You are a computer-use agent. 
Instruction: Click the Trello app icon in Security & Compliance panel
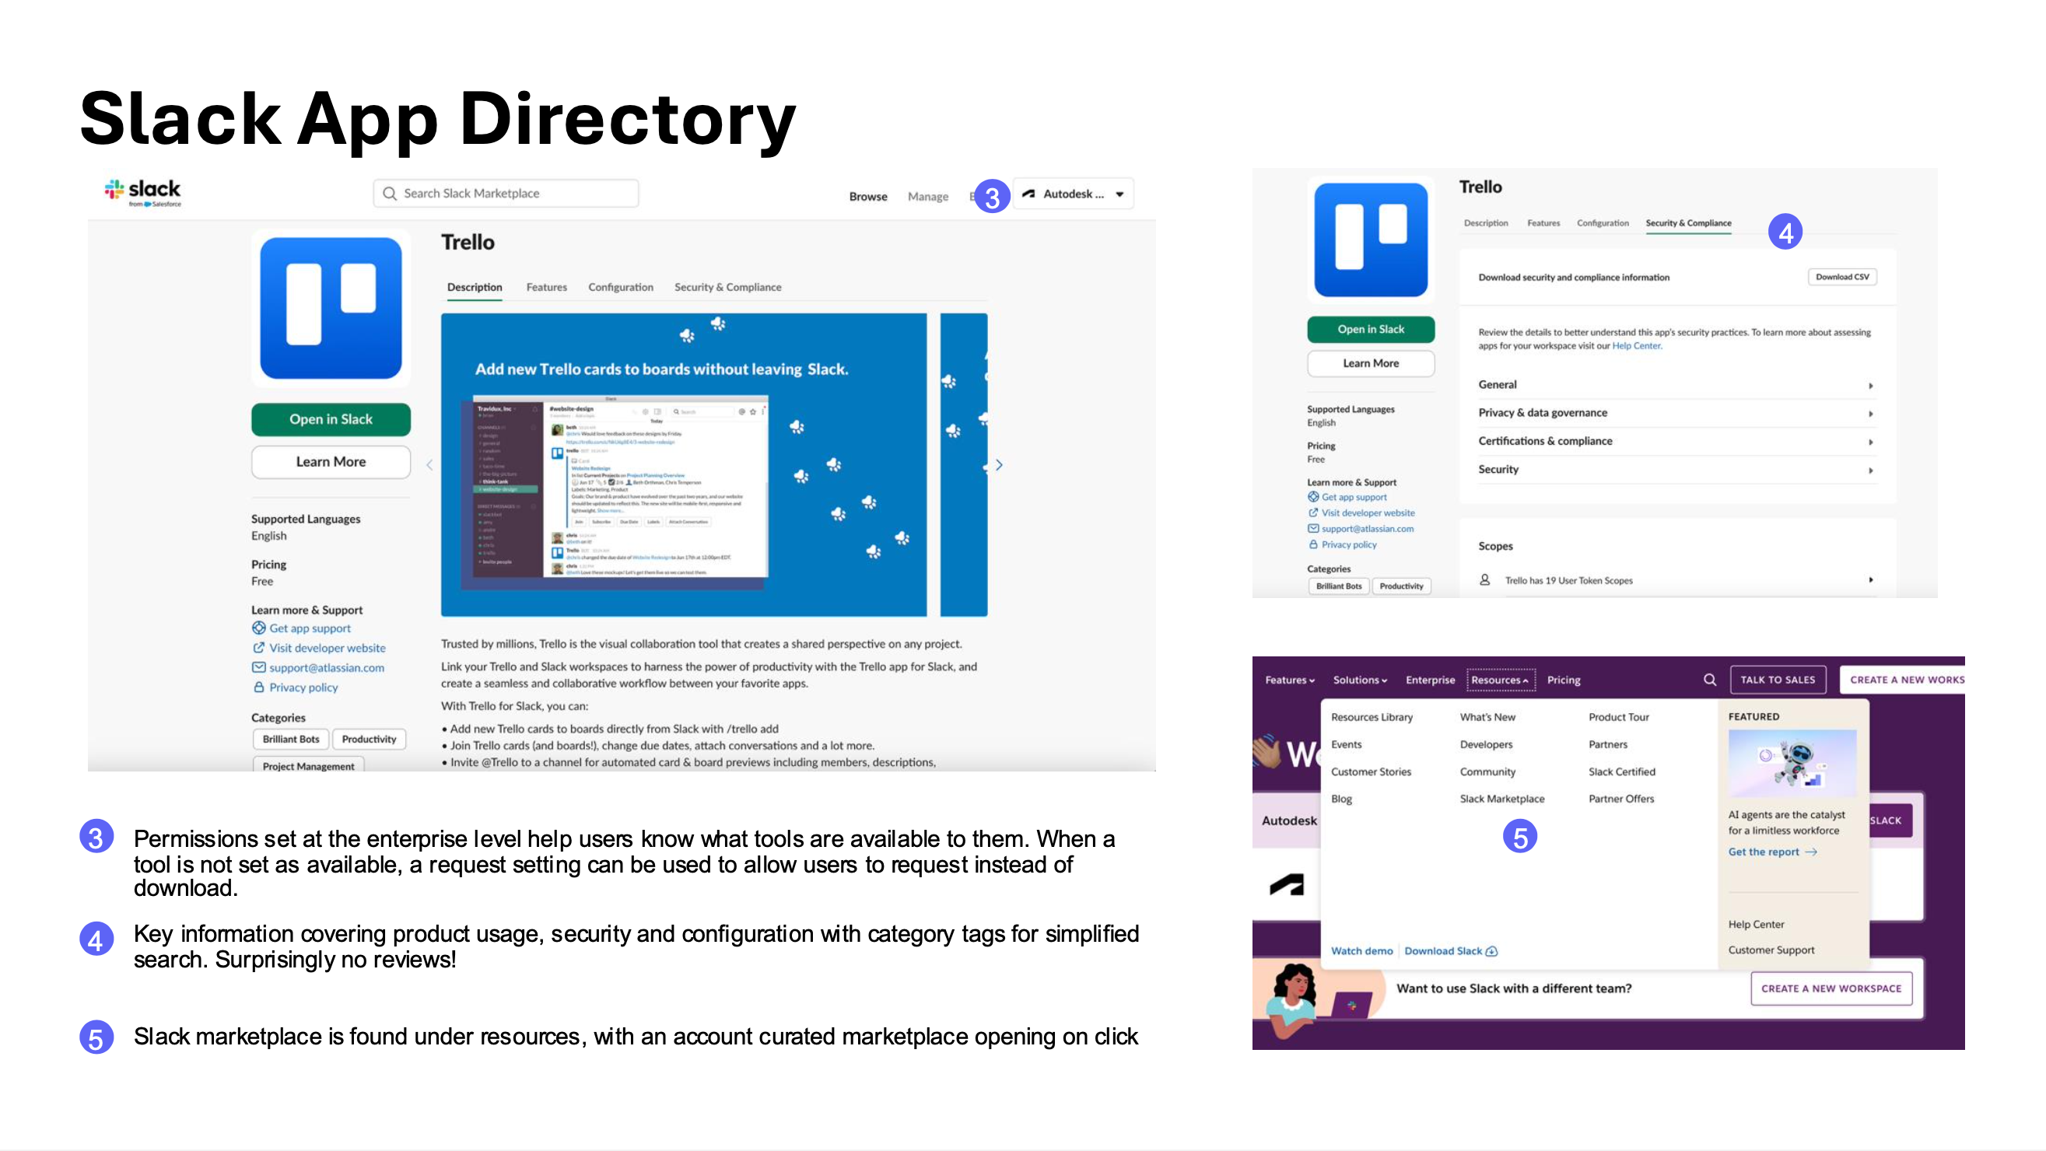[x=1371, y=240]
